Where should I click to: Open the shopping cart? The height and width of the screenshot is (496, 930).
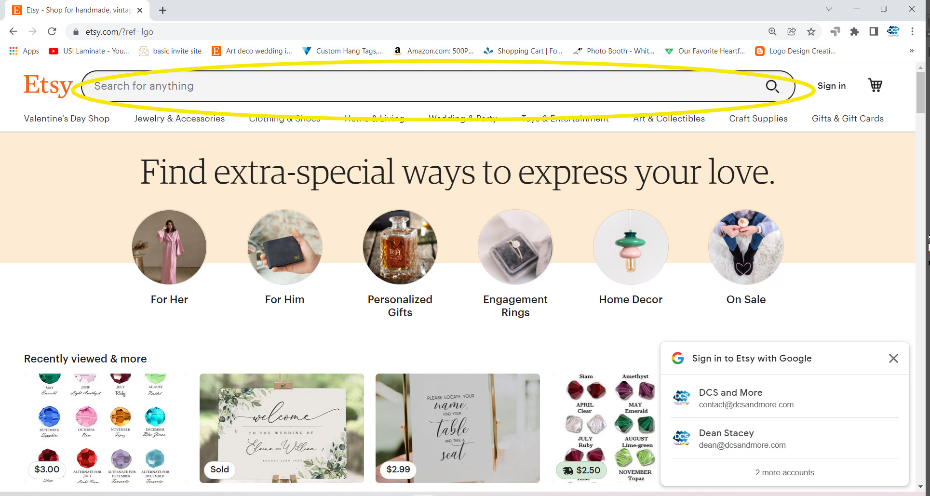click(x=875, y=85)
